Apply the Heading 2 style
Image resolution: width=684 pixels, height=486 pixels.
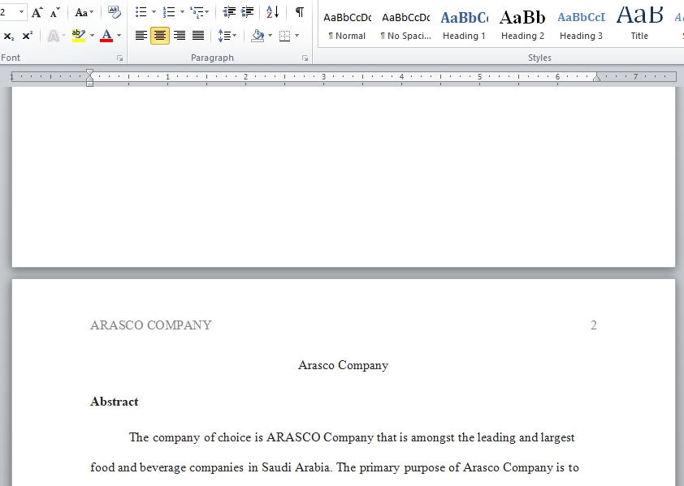pos(522,25)
